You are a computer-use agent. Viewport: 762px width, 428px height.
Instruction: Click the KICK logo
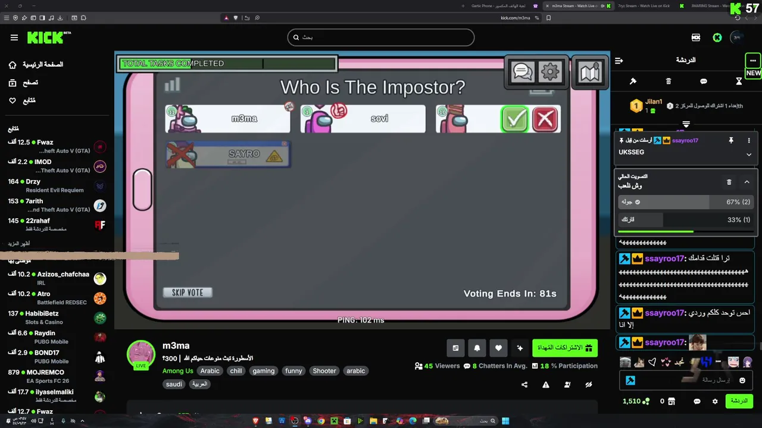tap(49, 37)
